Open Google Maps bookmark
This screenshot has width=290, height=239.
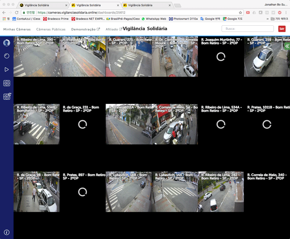(232, 19)
